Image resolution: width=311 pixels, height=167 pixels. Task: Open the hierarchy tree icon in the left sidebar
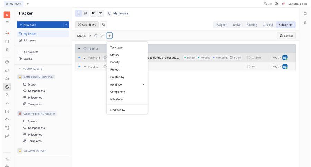(x=7, y=128)
